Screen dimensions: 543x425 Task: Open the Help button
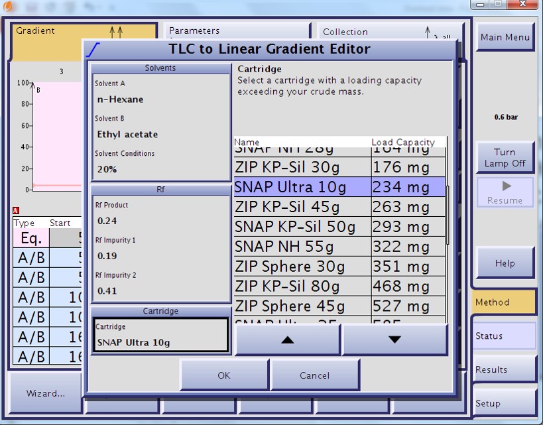505,263
